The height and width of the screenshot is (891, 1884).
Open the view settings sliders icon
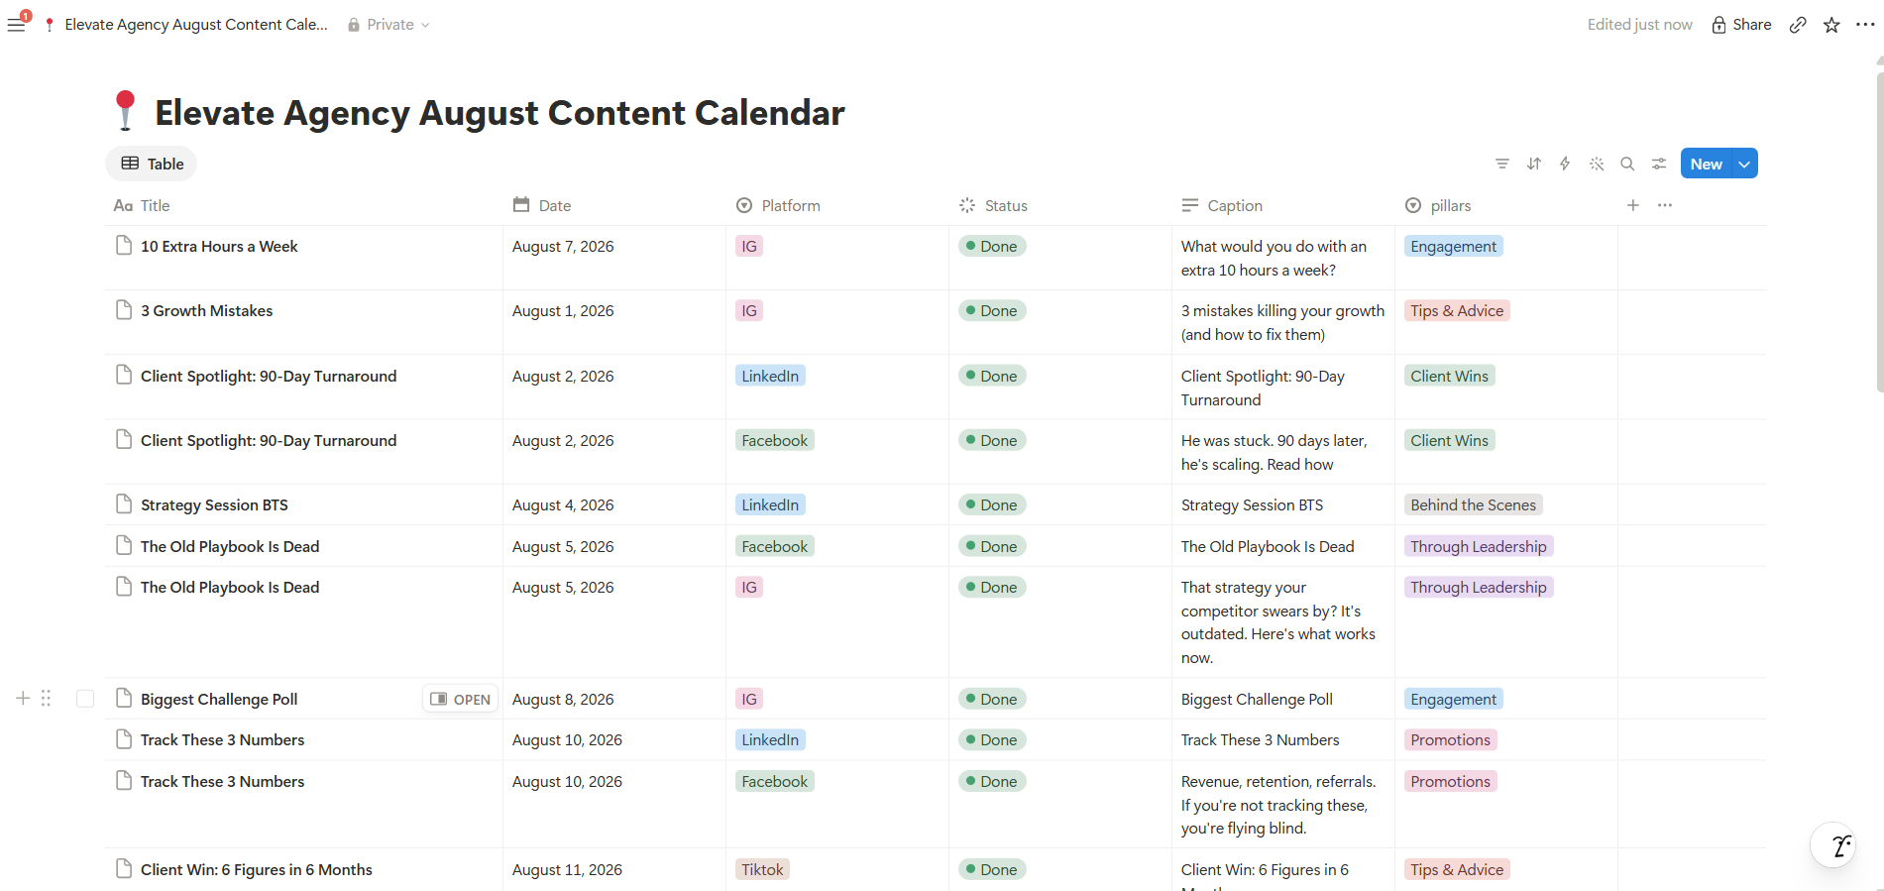pos(1659,164)
